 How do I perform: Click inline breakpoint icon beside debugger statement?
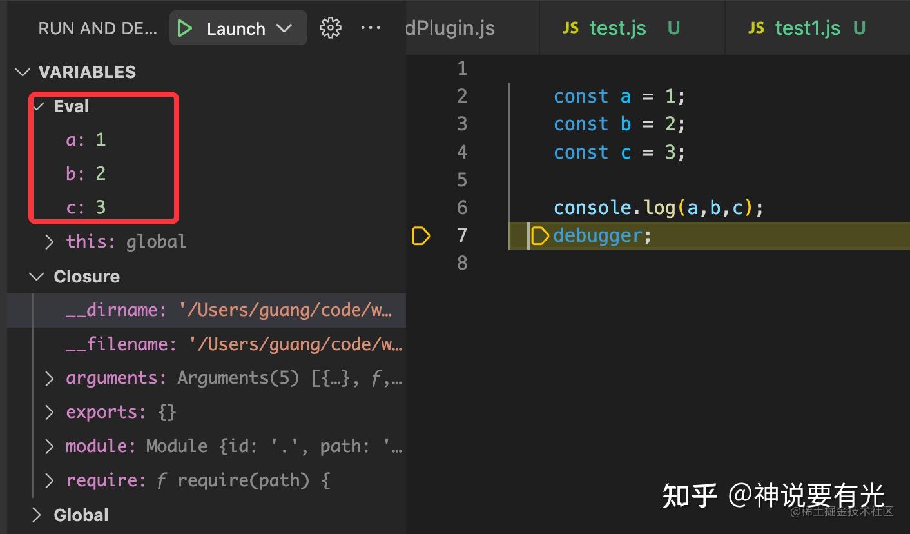(x=539, y=235)
